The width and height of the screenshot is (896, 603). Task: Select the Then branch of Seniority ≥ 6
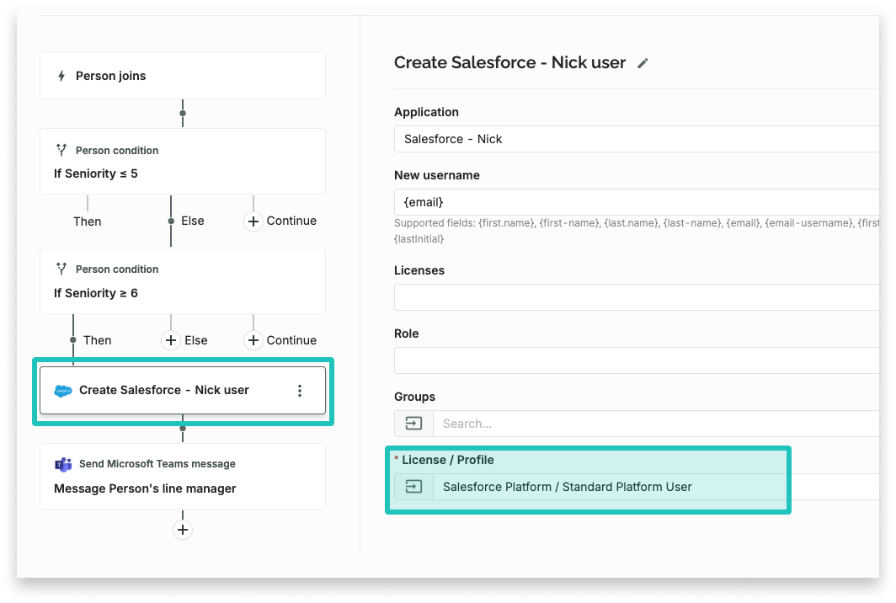(97, 340)
